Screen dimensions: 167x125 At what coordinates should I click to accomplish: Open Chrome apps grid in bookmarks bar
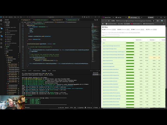pos(103,24)
